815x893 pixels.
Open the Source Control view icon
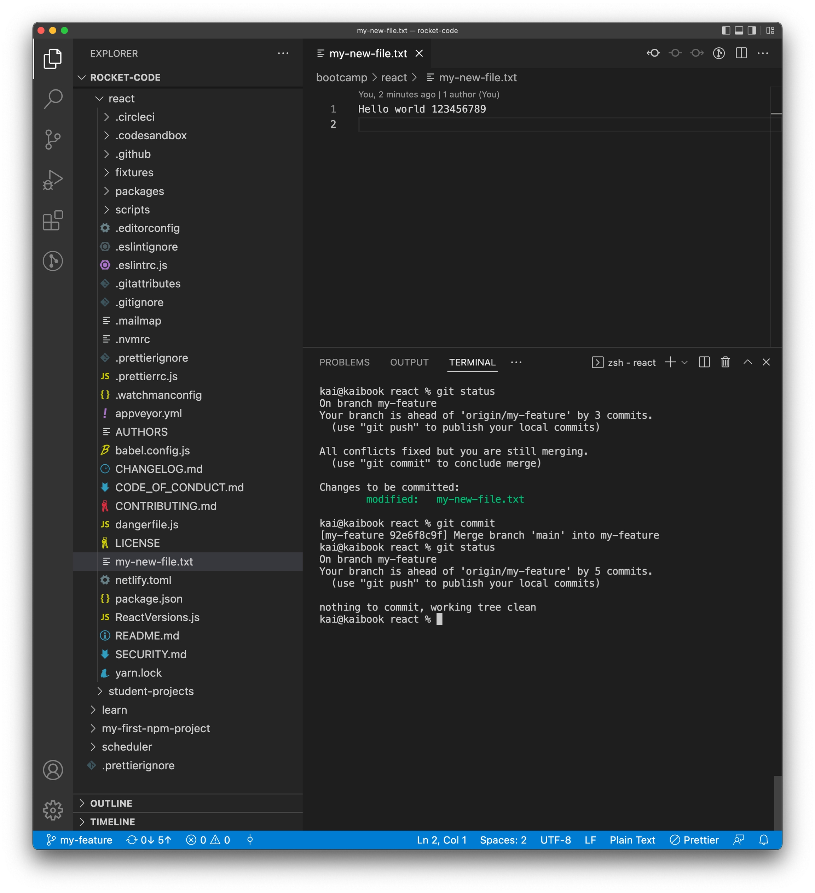[53, 139]
